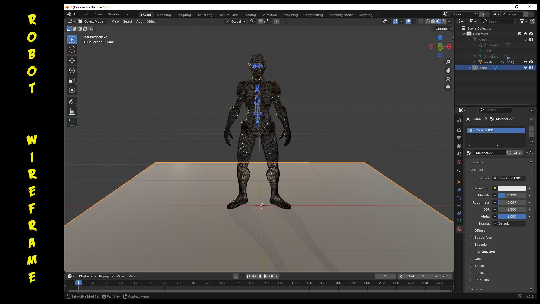This screenshot has height=304, width=540.
Task: Click the Metallic slider
Action: click(x=512, y=195)
